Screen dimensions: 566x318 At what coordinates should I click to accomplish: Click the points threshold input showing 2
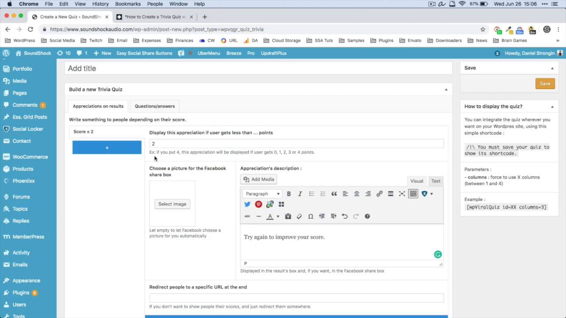coord(296,144)
